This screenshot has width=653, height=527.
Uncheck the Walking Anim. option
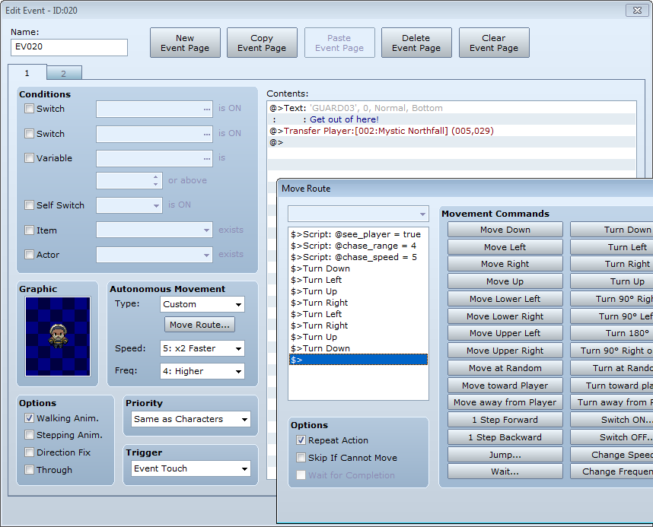point(29,418)
